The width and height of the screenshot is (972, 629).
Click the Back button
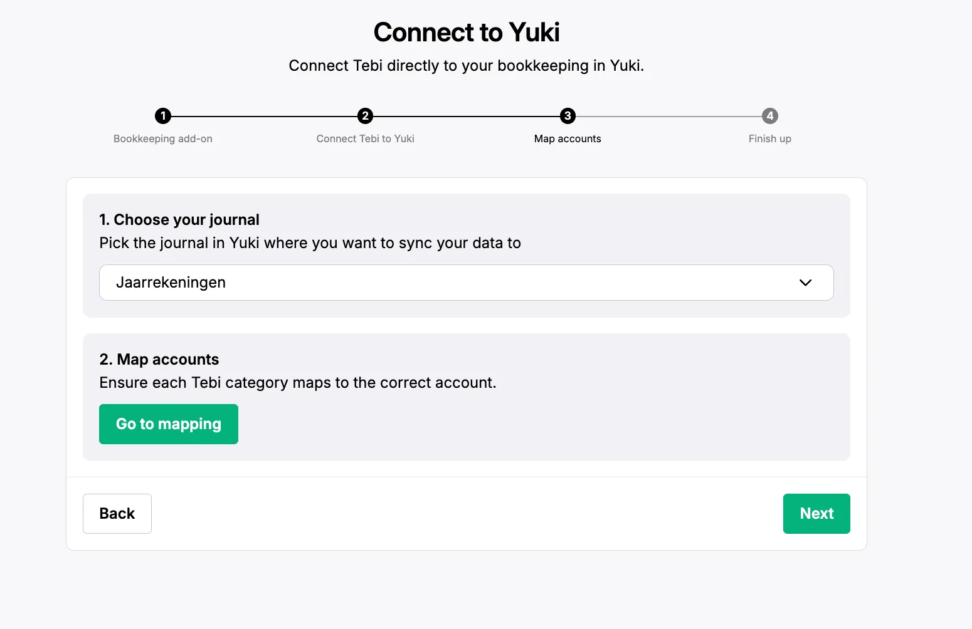click(x=117, y=514)
